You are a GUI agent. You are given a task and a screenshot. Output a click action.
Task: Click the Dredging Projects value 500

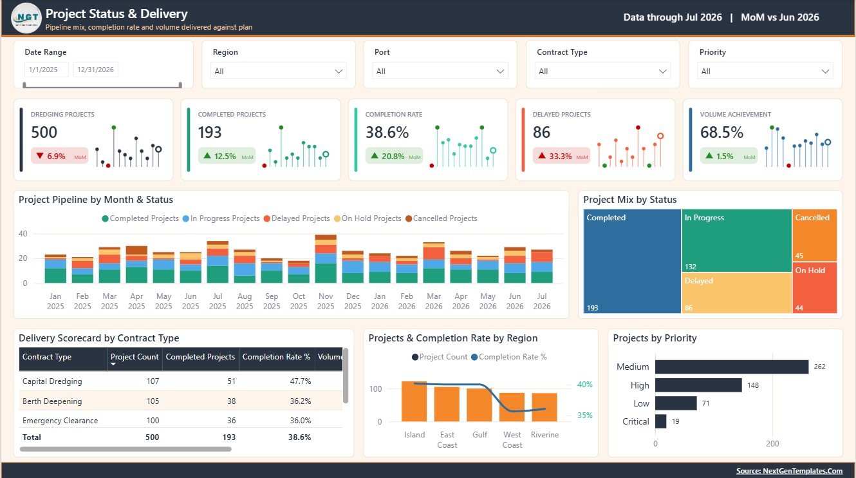pos(44,132)
